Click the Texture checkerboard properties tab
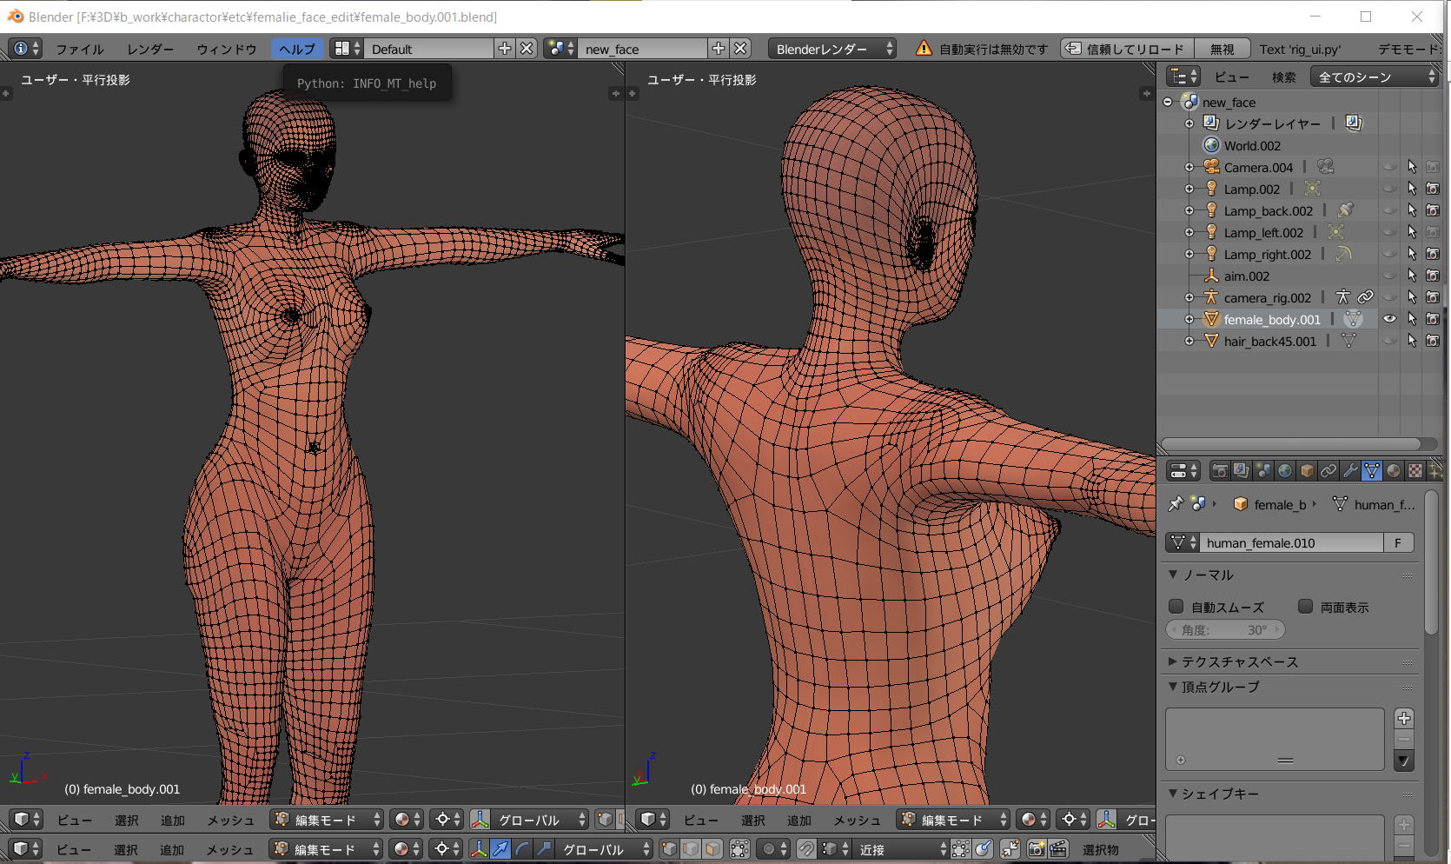Viewport: 1451px width, 864px height. click(1415, 471)
